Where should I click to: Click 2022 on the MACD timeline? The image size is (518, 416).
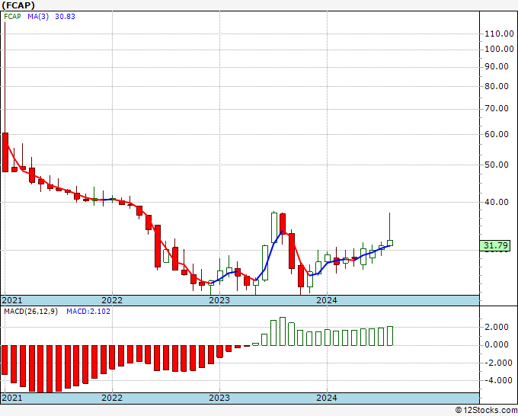(112, 398)
